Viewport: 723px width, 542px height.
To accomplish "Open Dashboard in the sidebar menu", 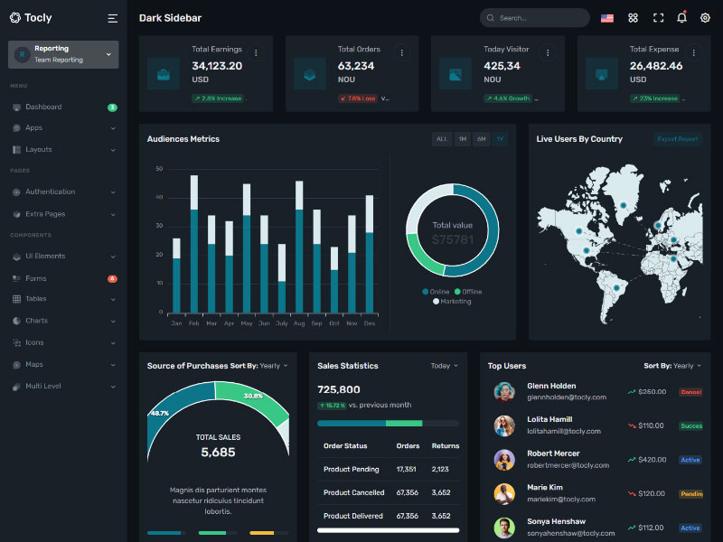I will (43, 107).
